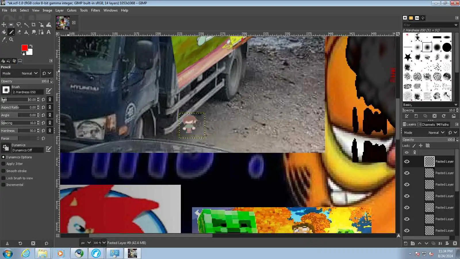The width and height of the screenshot is (460, 259).
Task: Reset the Aspect Ratio to default
Action: [x=43, y=107]
